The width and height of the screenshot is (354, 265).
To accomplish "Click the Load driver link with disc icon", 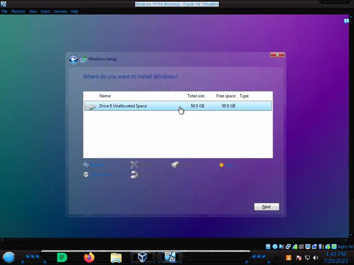I will point(97,175).
